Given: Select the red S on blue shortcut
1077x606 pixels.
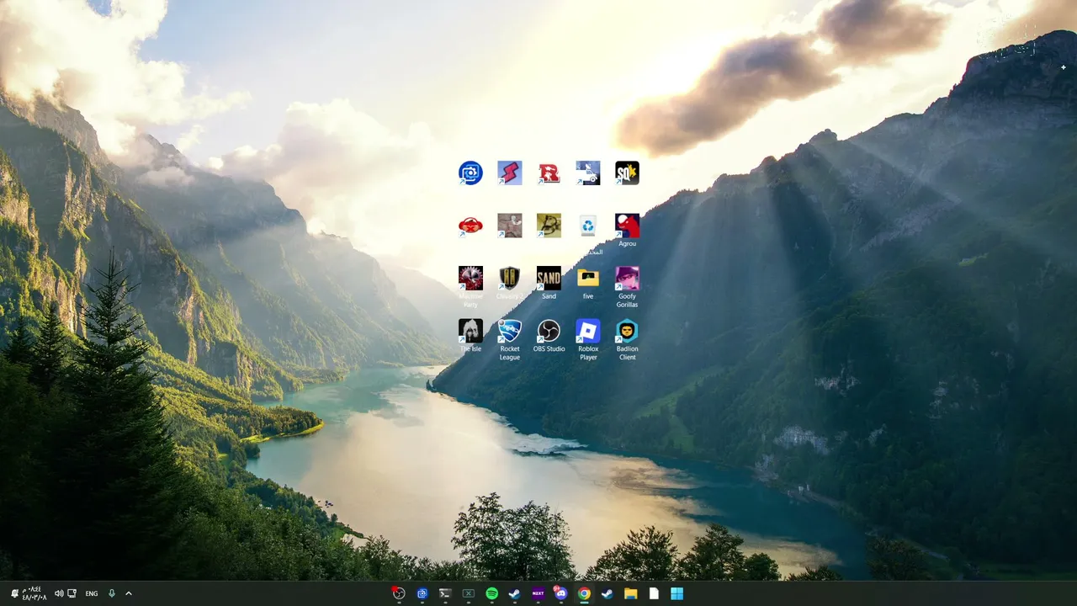Looking at the screenshot, I should 510,173.
